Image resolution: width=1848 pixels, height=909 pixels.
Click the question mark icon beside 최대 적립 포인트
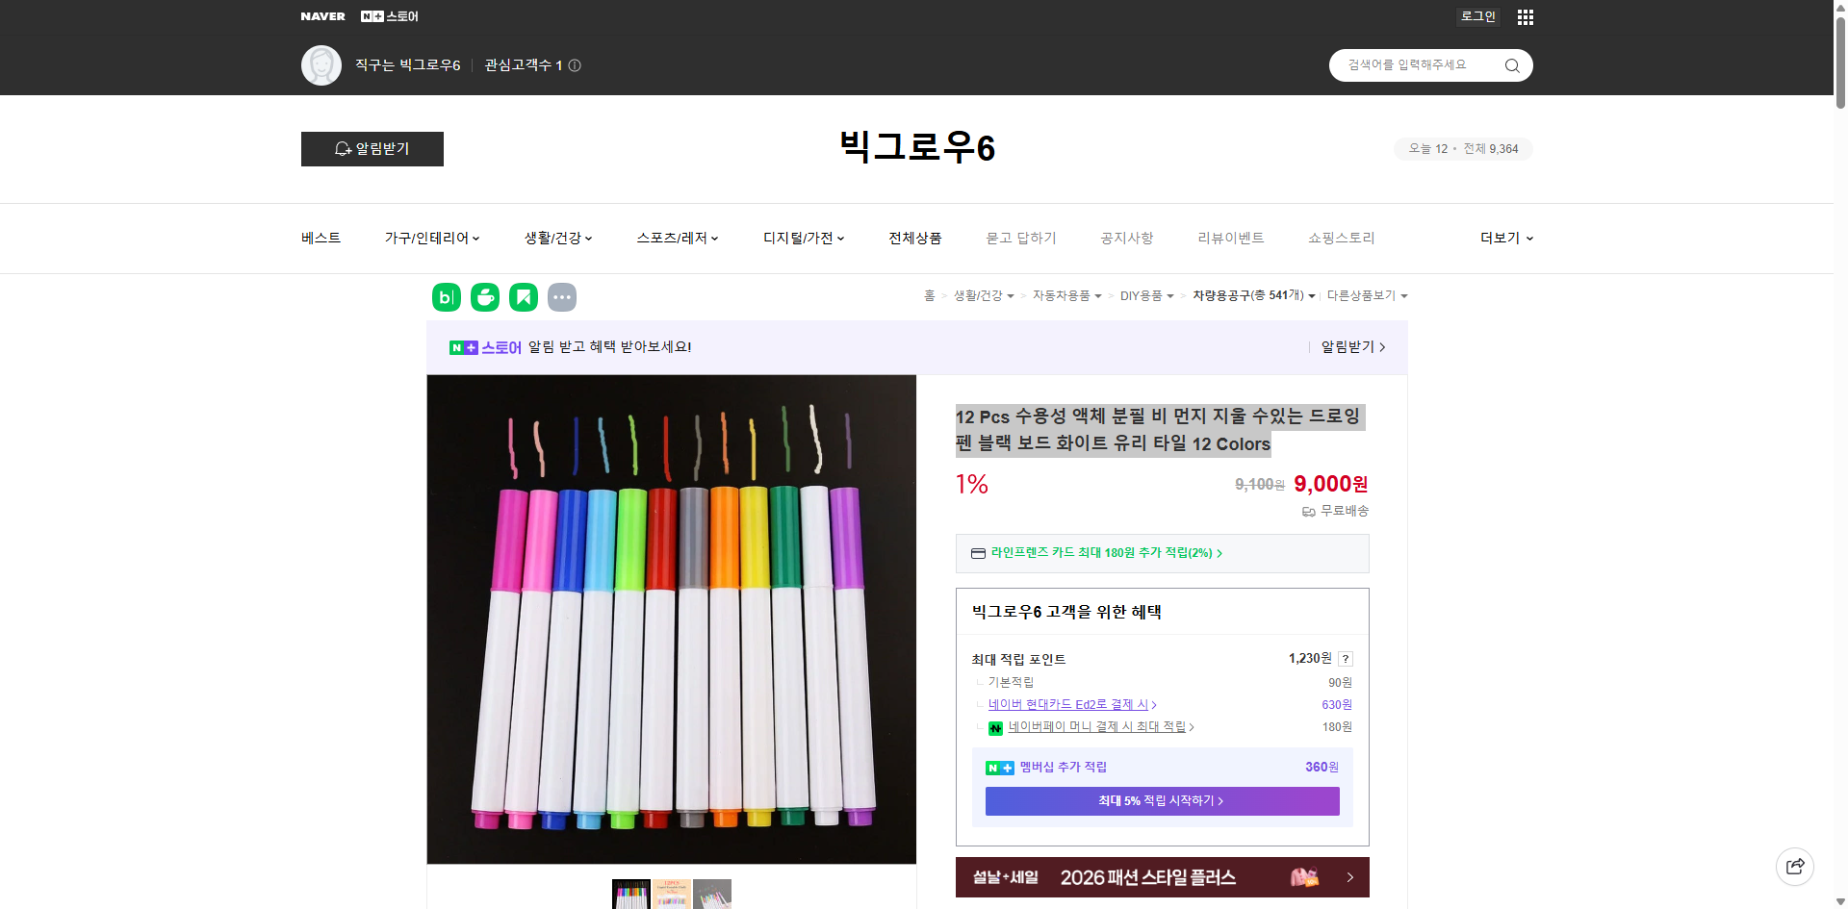pos(1345,659)
